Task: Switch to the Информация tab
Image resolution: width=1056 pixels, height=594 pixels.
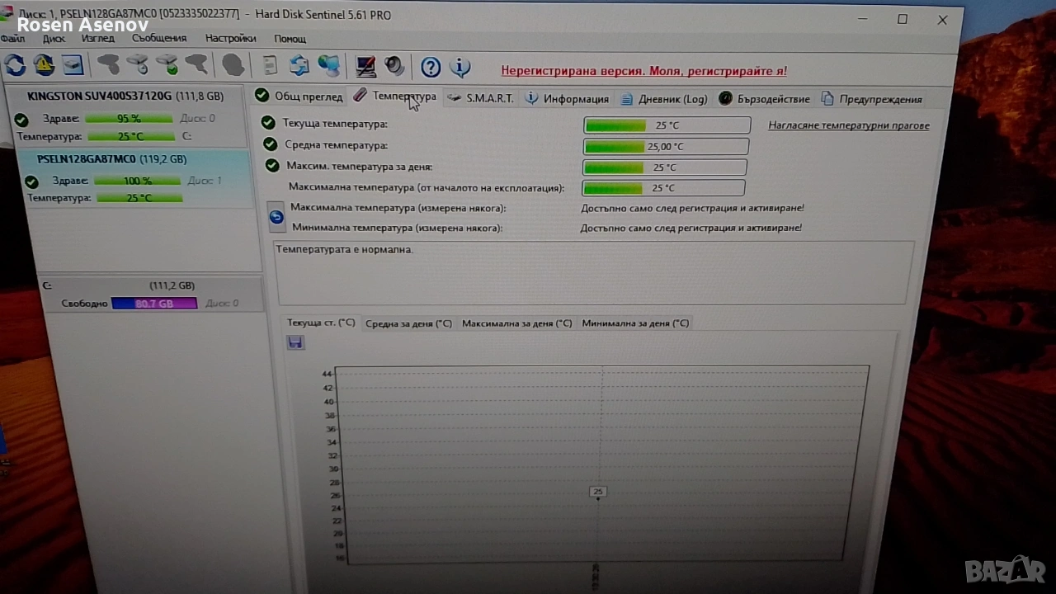Action: tap(567, 99)
